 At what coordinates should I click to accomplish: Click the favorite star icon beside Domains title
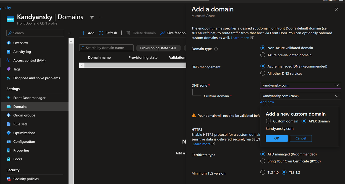92,17
